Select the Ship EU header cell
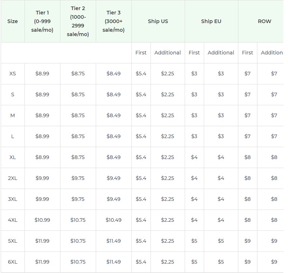This screenshot has height=273, width=288. pos(211,21)
